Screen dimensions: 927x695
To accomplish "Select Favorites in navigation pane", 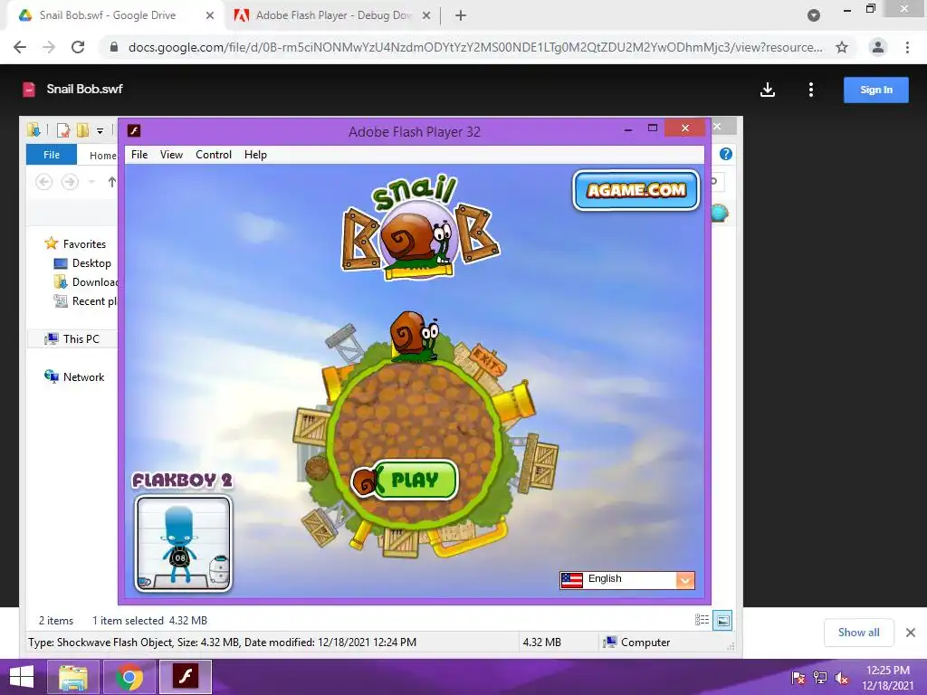I will click(75, 244).
